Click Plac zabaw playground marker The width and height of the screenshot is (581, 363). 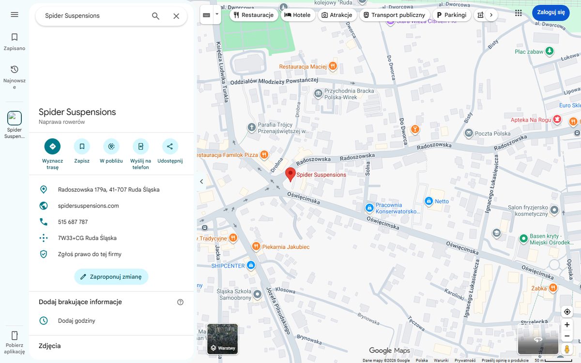[x=549, y=51]
